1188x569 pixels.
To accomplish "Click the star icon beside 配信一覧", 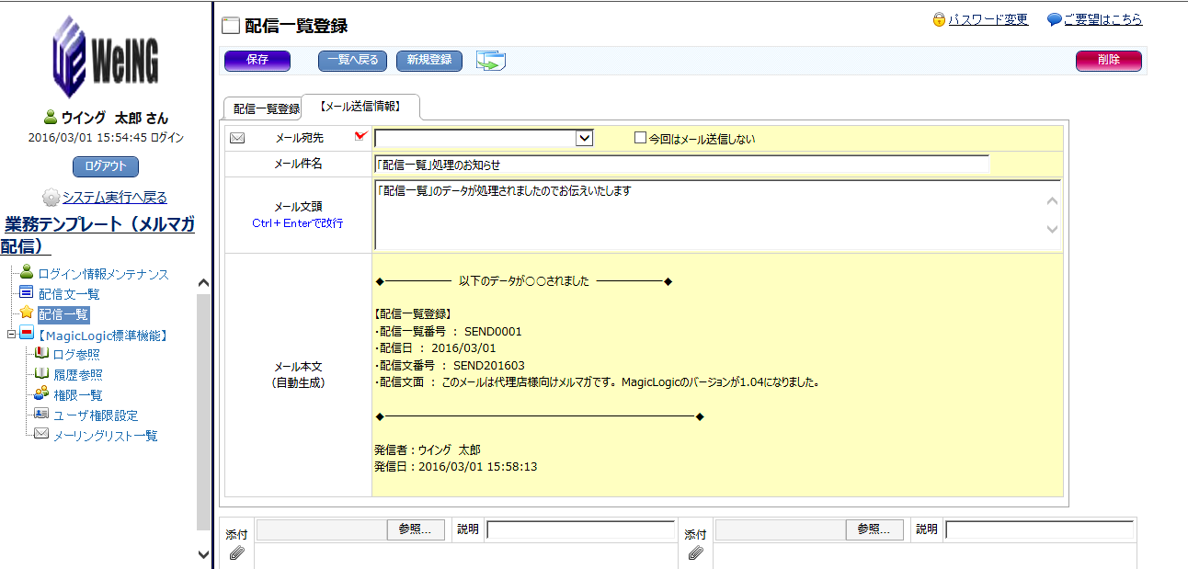I will tap(27, 313).
